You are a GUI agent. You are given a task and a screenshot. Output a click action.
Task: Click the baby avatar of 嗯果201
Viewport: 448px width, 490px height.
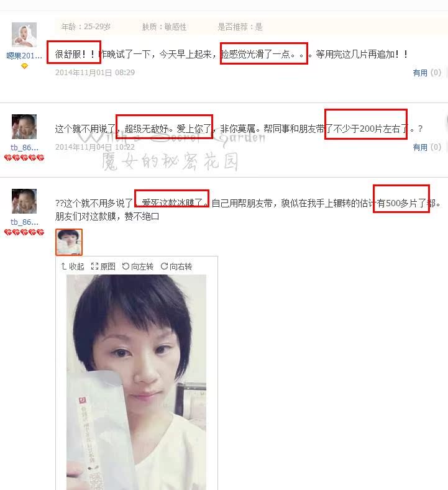pyautogui.click(x=24, y=35)
